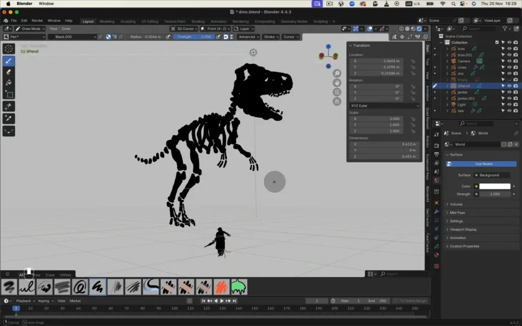Viewport: 522px width, 326px height.
Task: Click the white world Color swatch
Action: click(x=494, y=186)
